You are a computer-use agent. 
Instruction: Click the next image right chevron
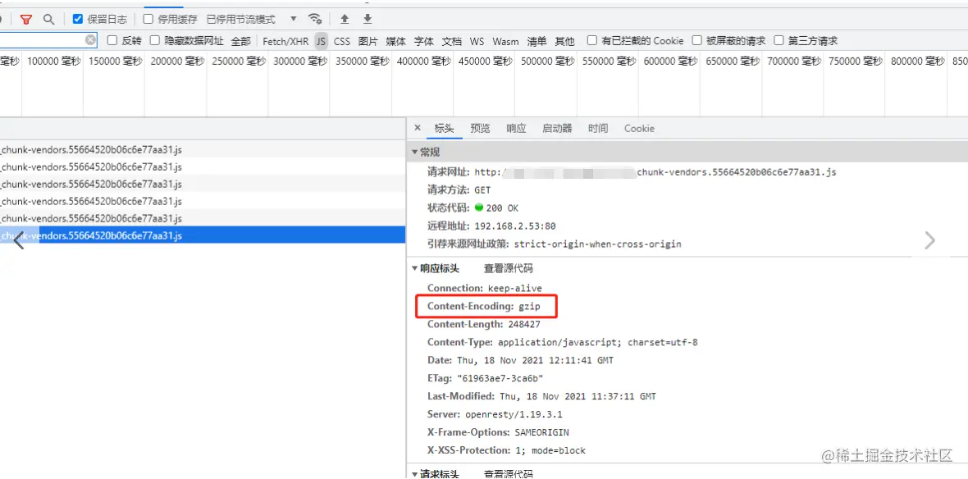tap(929, 241)
